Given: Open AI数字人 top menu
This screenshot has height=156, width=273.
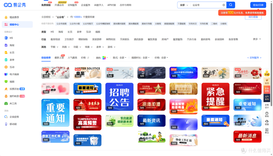Looking at the screenshot, I should (99, 5).
